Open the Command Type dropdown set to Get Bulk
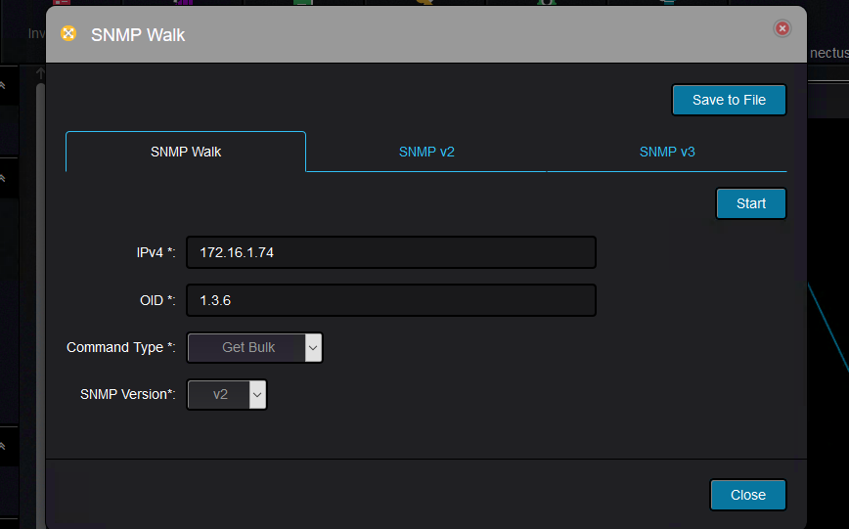The image size is (849, 529). [x=254, y=347]
